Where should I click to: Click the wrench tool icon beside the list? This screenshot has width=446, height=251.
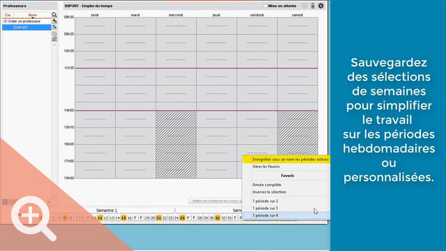point(54,21)
